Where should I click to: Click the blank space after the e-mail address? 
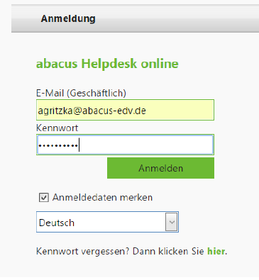click(x=180, y=110)
